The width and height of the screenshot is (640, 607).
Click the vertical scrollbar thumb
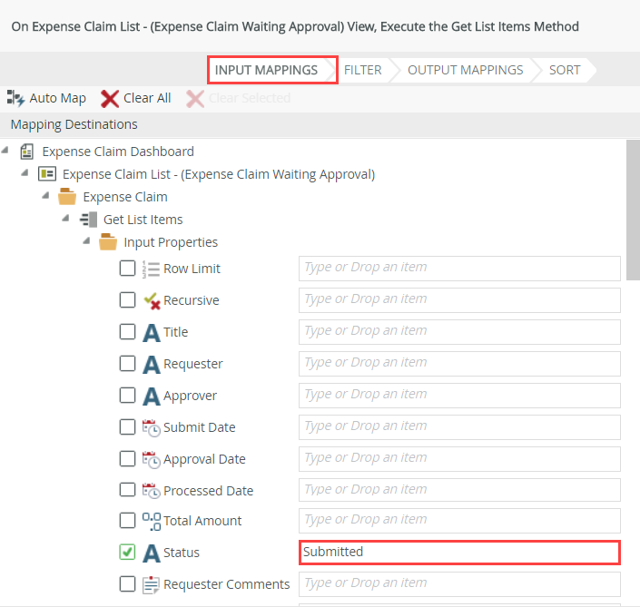[x=633, y=210]
